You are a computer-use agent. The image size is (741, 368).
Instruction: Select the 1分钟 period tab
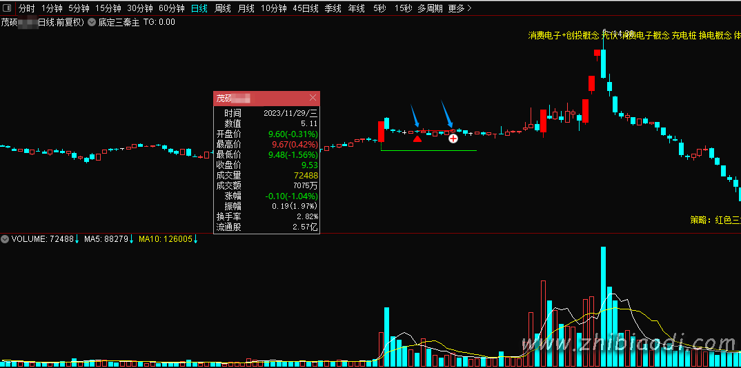(x=52, y=8)
